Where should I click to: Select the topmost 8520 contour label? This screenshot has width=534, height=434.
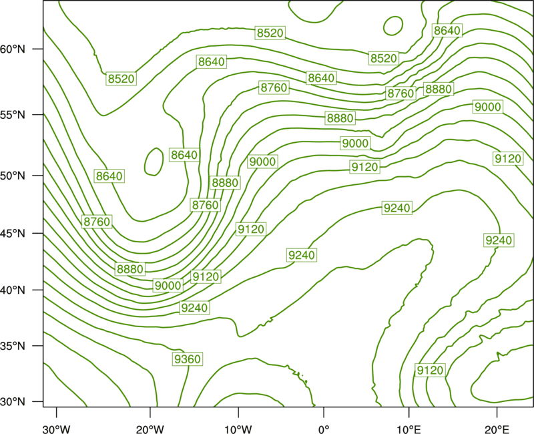point(270,33)
